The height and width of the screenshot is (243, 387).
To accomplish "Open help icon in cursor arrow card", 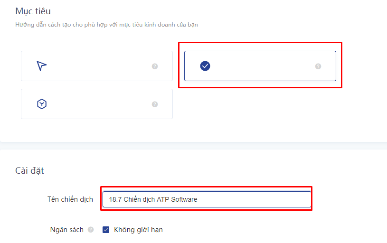I will tap(155, 66).
